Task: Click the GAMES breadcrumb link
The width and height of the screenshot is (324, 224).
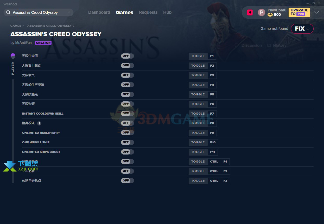Action: pos(16,26)
